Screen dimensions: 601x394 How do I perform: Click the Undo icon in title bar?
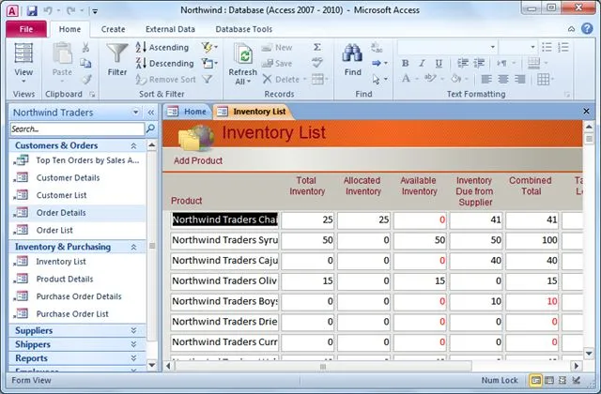click(48, 10)
